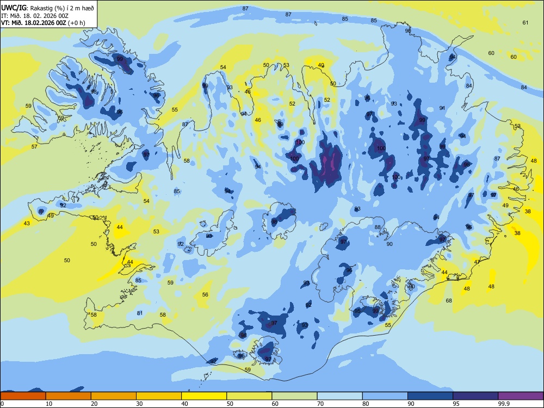Click the '30' label on the color scale
Viewport: 544px width, 408px height.
[139, 404]
